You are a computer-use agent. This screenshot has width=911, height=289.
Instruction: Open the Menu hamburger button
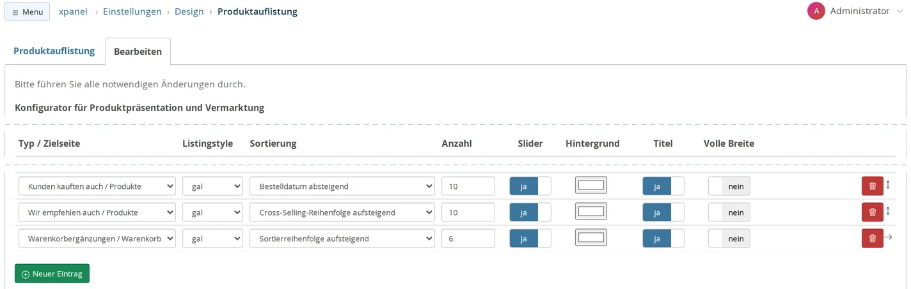point(27,11)
